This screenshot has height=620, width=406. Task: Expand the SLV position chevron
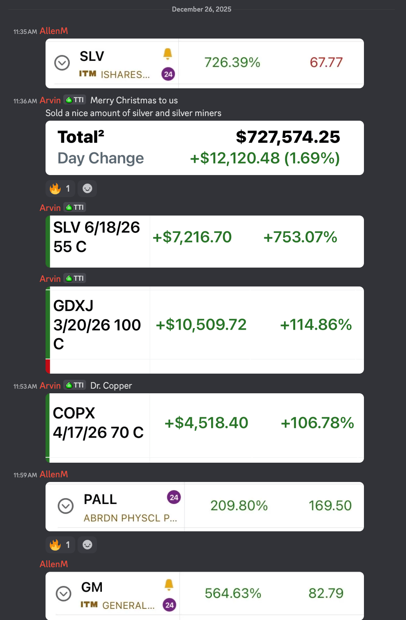62,63
